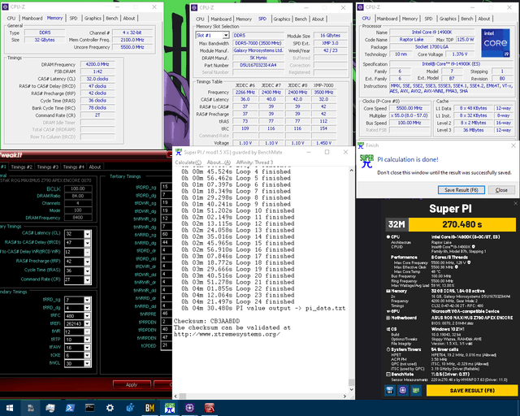Click DRAM Frequency field in TweakIt

78,218
